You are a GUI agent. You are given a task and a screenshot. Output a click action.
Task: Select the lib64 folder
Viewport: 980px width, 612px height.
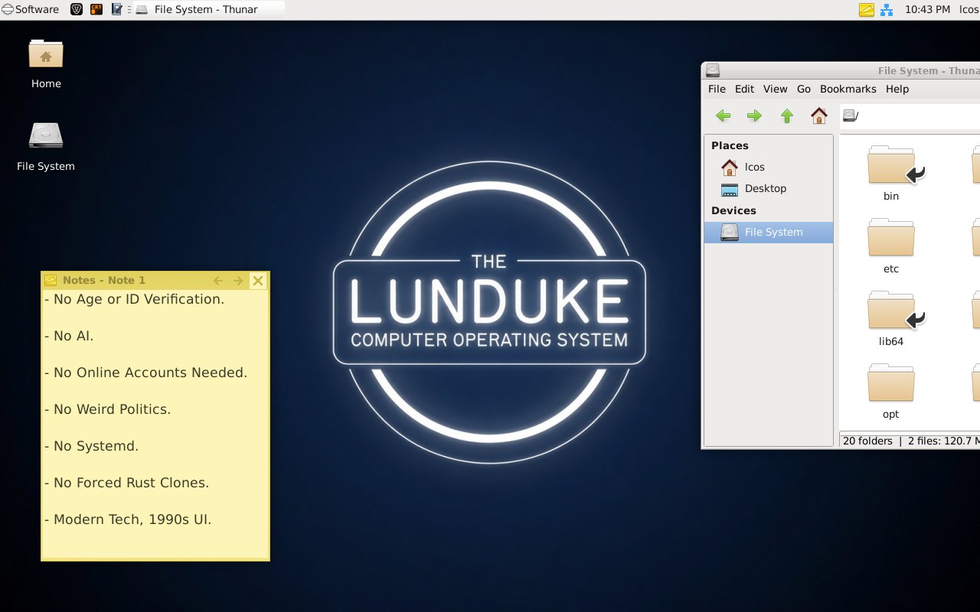pos(891,318)
